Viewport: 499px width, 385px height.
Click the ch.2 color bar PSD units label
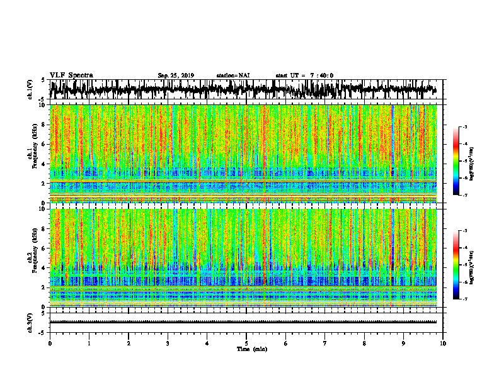pos(472,267)
